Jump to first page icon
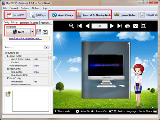The width and height of the screenshot is (160, 120). click(x=80, y=26)
